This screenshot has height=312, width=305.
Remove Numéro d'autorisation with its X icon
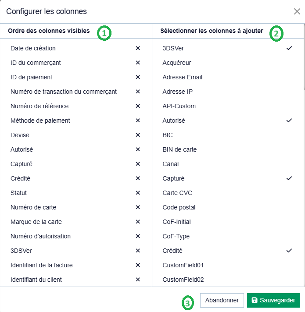[138, 236]
